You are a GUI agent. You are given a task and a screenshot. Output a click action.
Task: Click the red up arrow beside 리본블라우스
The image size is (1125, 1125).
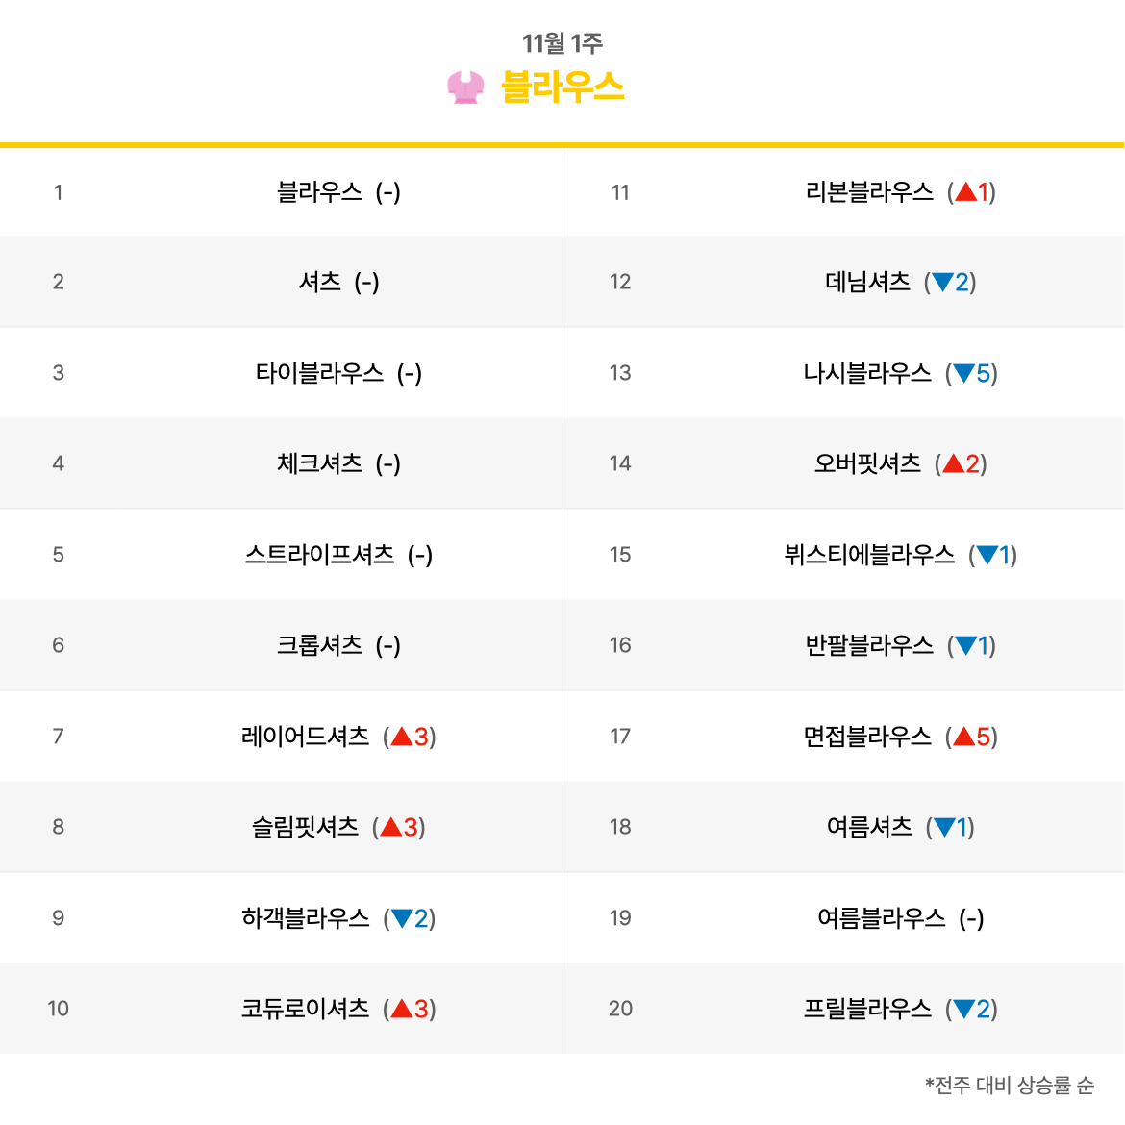[x=965, y=191]
